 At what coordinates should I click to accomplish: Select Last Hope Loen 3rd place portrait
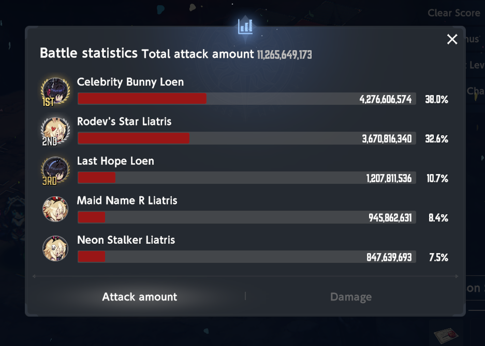(x=55, y=170)
